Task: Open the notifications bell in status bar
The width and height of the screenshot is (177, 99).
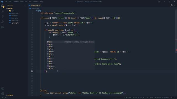Action: click(175, 98)
